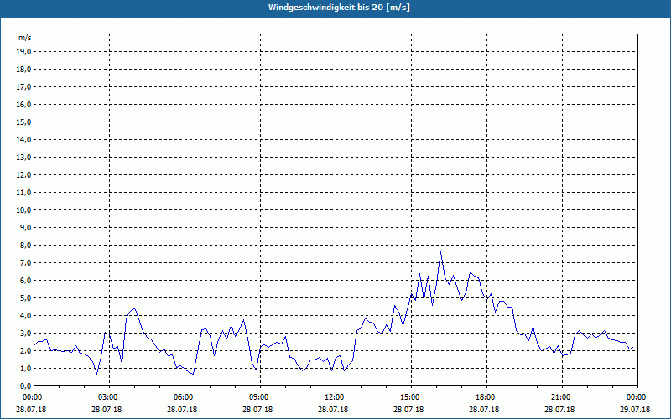This screenshot has width=671, height=419.
Task: Click the 3,0 y-axis label
Action: tap(26, 333)
